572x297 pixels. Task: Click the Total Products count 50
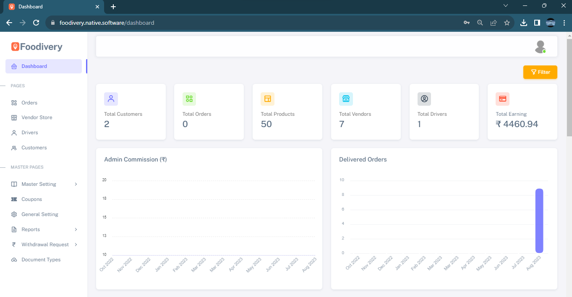(266, 124)
